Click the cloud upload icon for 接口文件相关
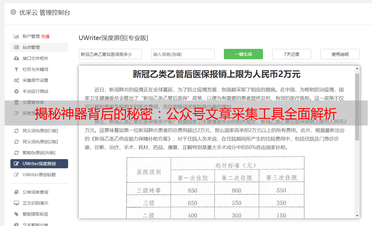The image size is (372, 226). coord(16,58)
